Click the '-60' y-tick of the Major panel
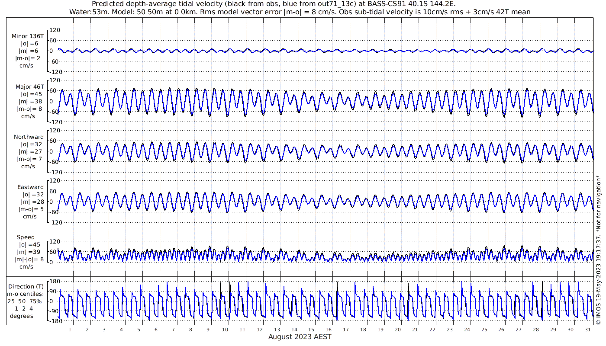Screen dimensions: 606x346 (x=53, y=112)
